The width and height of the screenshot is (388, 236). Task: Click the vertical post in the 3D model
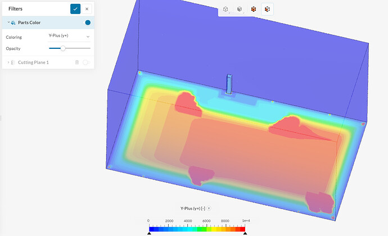229,84
